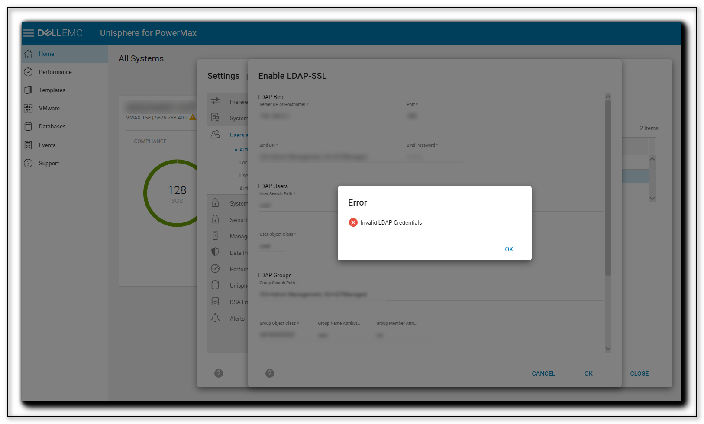Dismiss the Error dialog with OK
This screenshot has height=424, width=704.
click(x=509, y=249)
